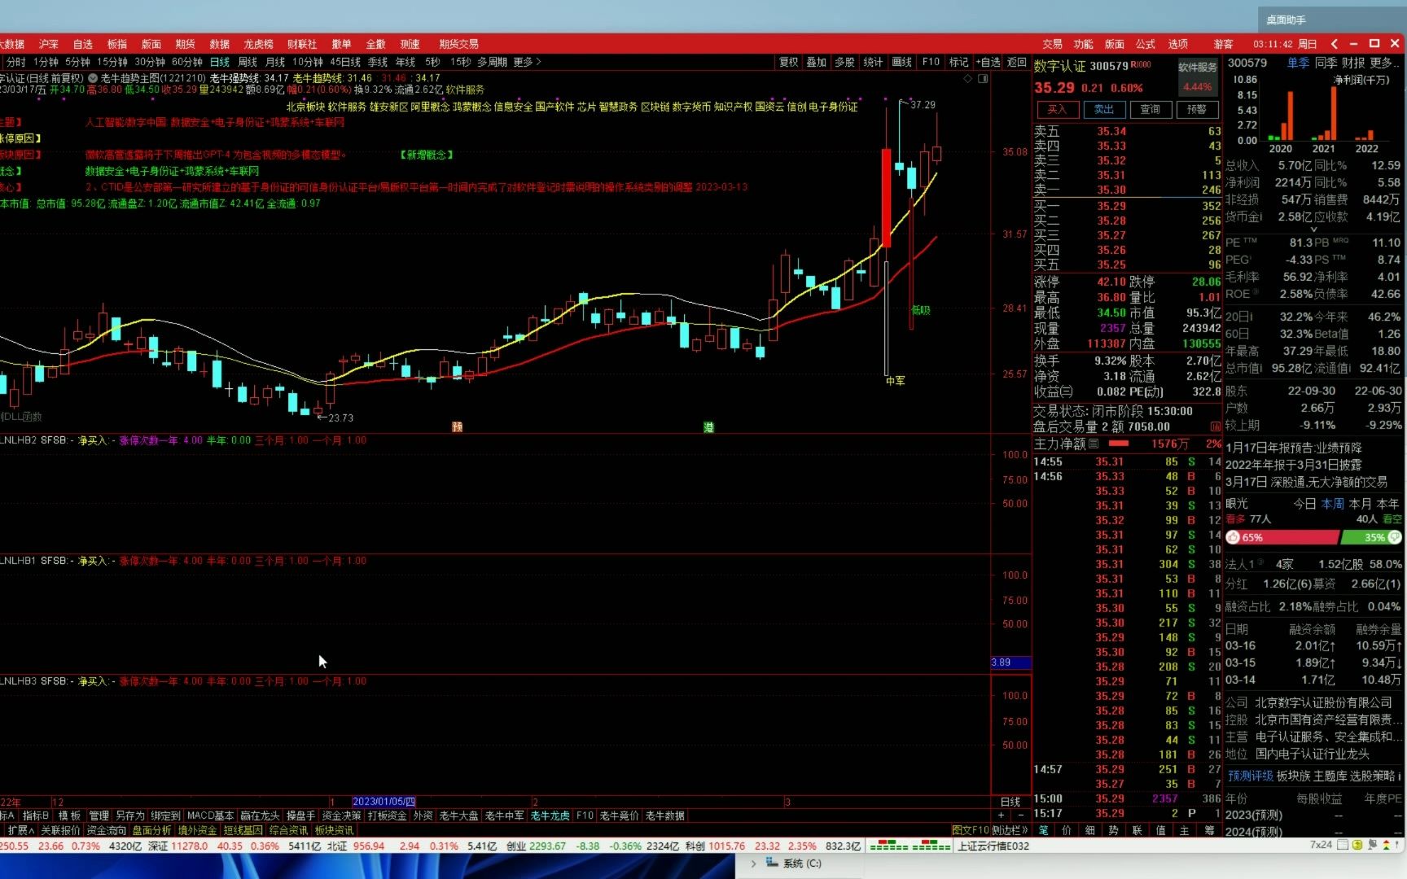
Task: Click the R1000 margin badge beside stock code
Action: tap(1141, 64)
